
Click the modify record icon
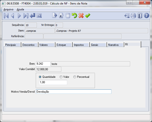pyautogui.click(x=61, y=16)
